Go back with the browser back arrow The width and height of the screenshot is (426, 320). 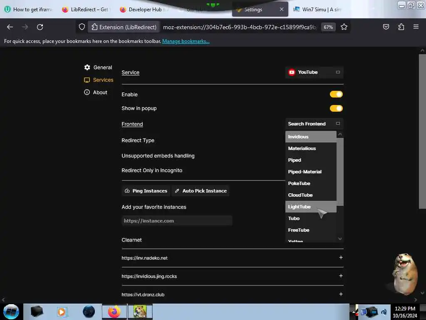(10, 27)
